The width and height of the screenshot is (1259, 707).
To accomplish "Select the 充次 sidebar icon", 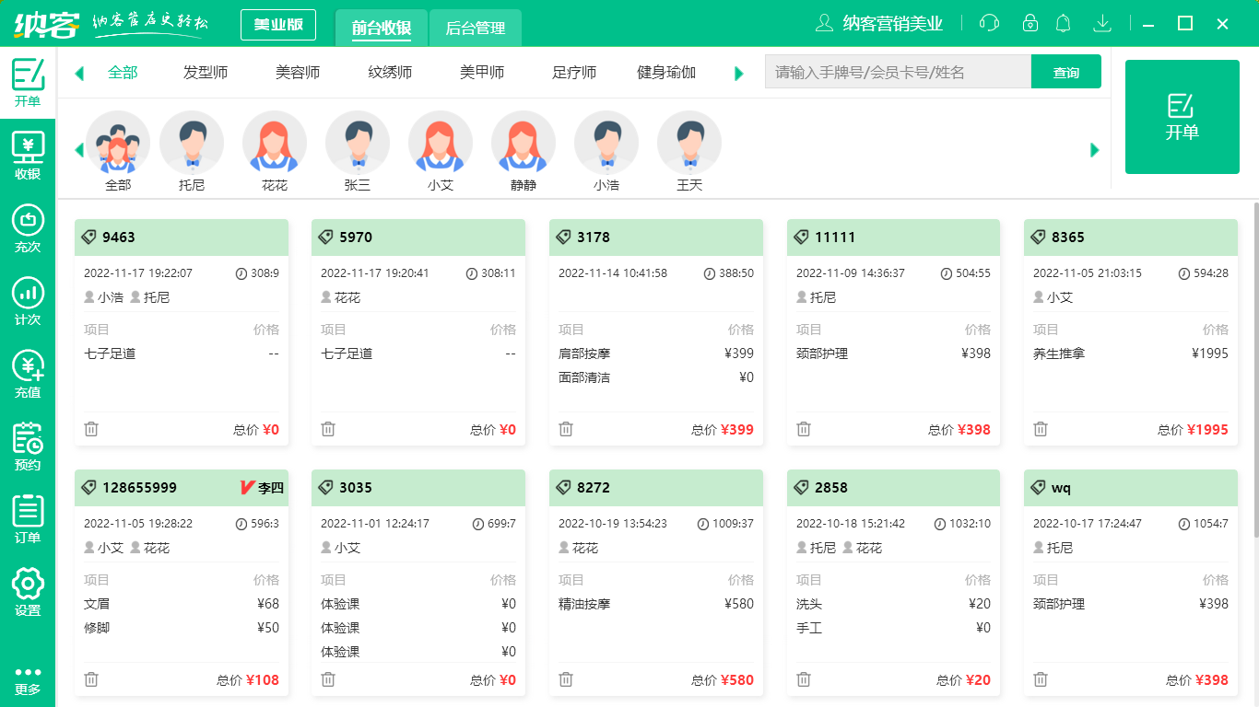I will coord(27,230).
